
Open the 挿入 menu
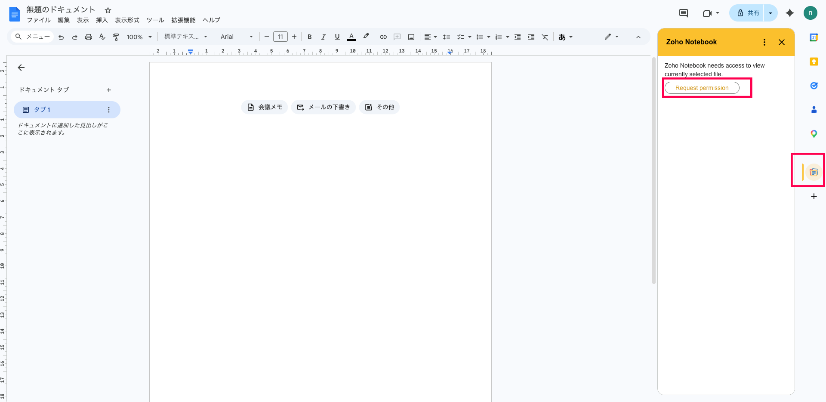point(102,20)
